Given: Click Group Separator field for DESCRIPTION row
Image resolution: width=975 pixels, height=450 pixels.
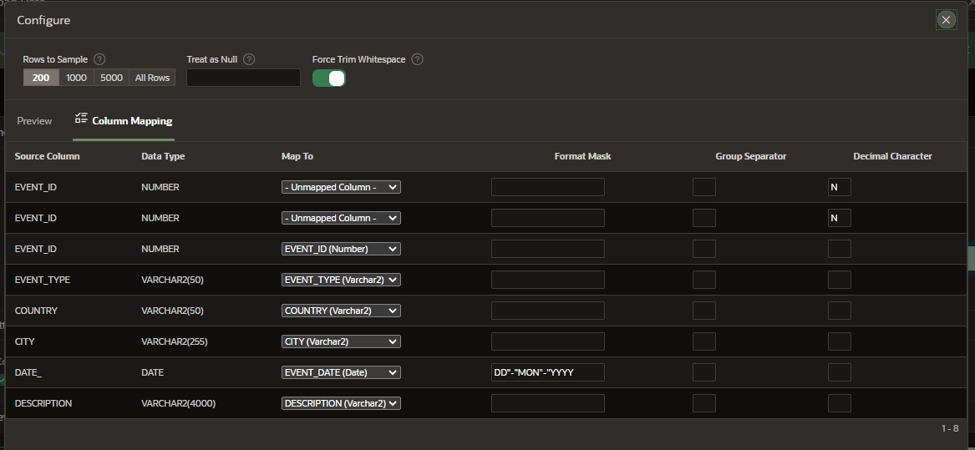Looking at the screenshot, I should pyautogui.click(x=704, y=403).
